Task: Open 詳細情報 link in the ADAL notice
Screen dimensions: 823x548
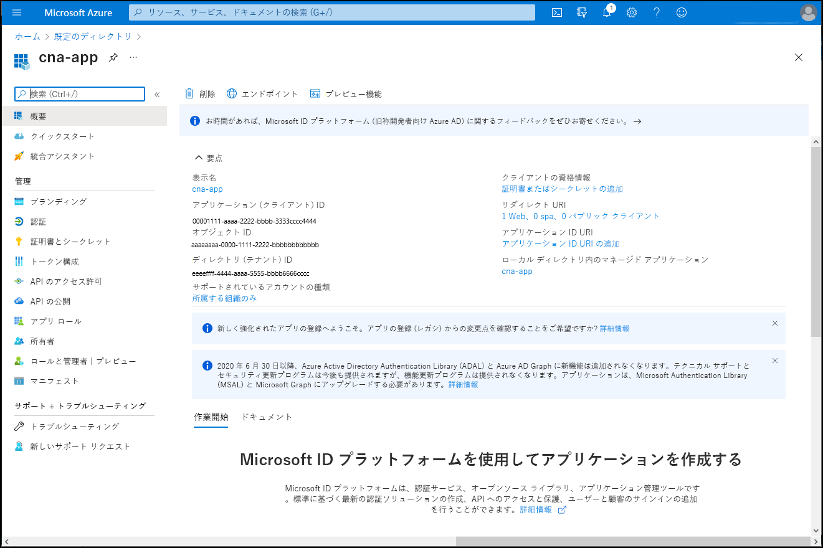Action: click(x=464, y=385)
